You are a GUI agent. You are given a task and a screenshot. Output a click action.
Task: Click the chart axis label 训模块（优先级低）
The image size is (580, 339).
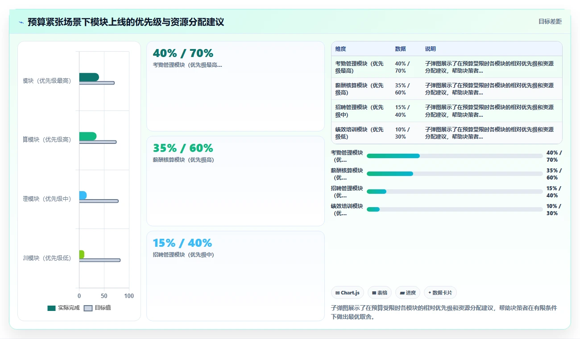coord(47,258)
